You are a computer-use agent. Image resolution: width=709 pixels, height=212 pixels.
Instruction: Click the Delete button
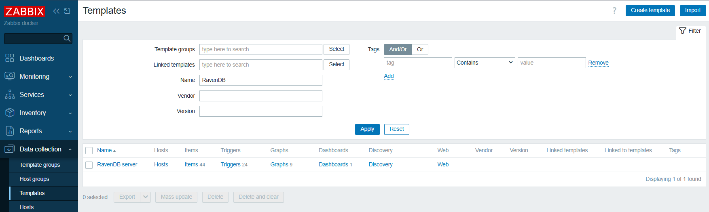pyautogui.click(x=215, y=197)
